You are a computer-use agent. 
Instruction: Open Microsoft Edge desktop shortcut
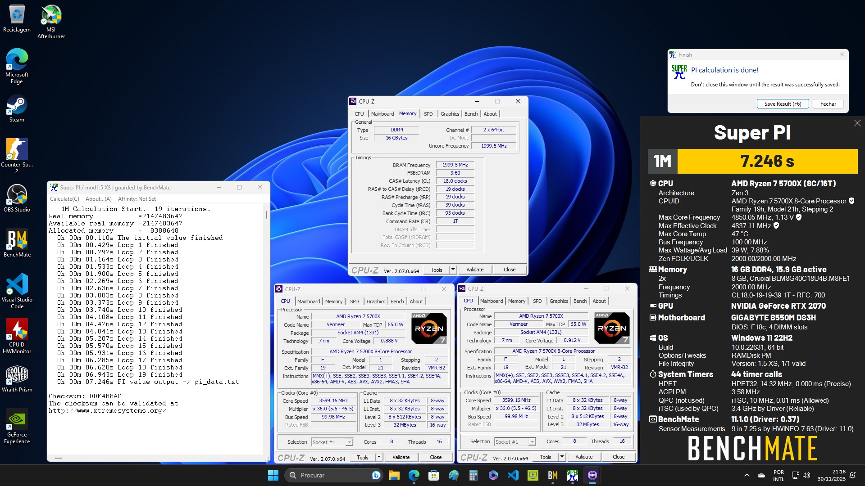coord(17,67)
